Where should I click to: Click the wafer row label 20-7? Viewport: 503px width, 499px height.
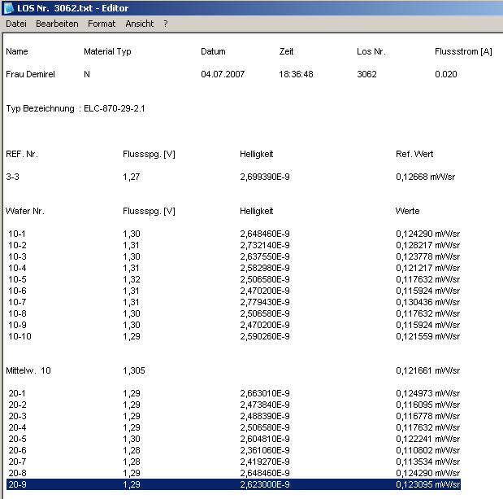[17, 462]
